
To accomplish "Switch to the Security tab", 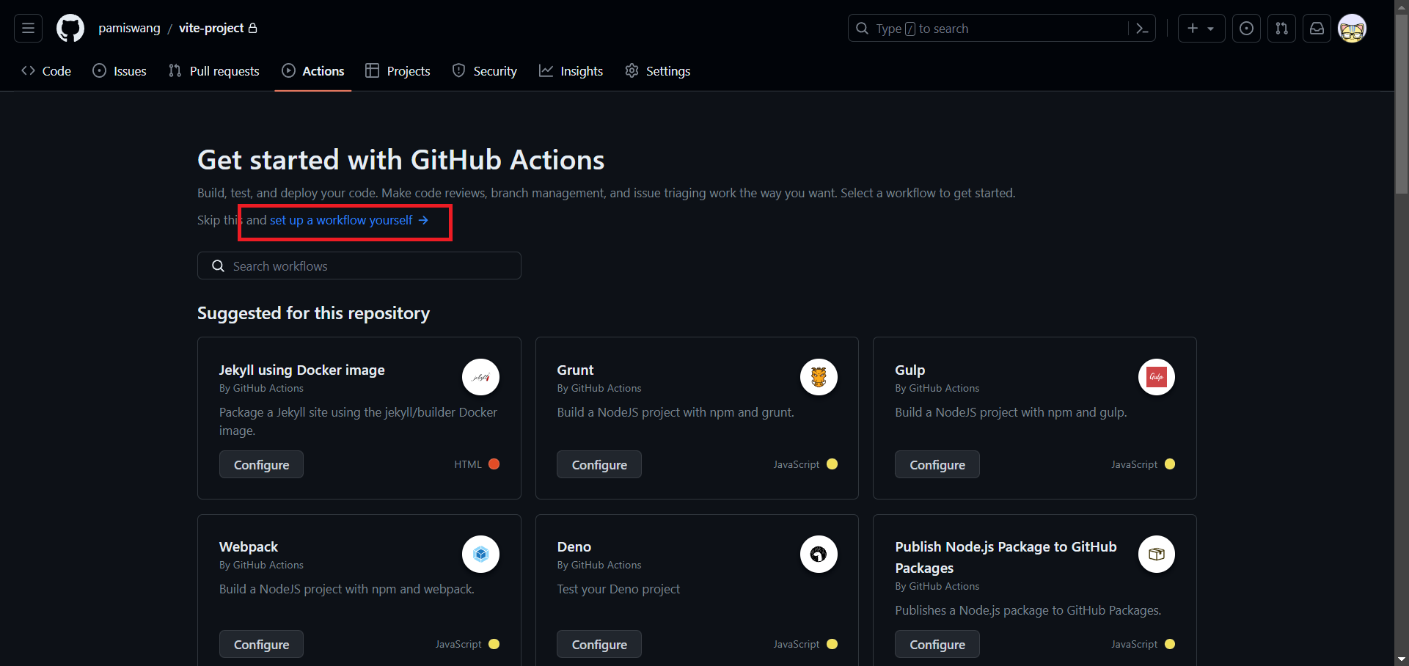I will point(485,71).
